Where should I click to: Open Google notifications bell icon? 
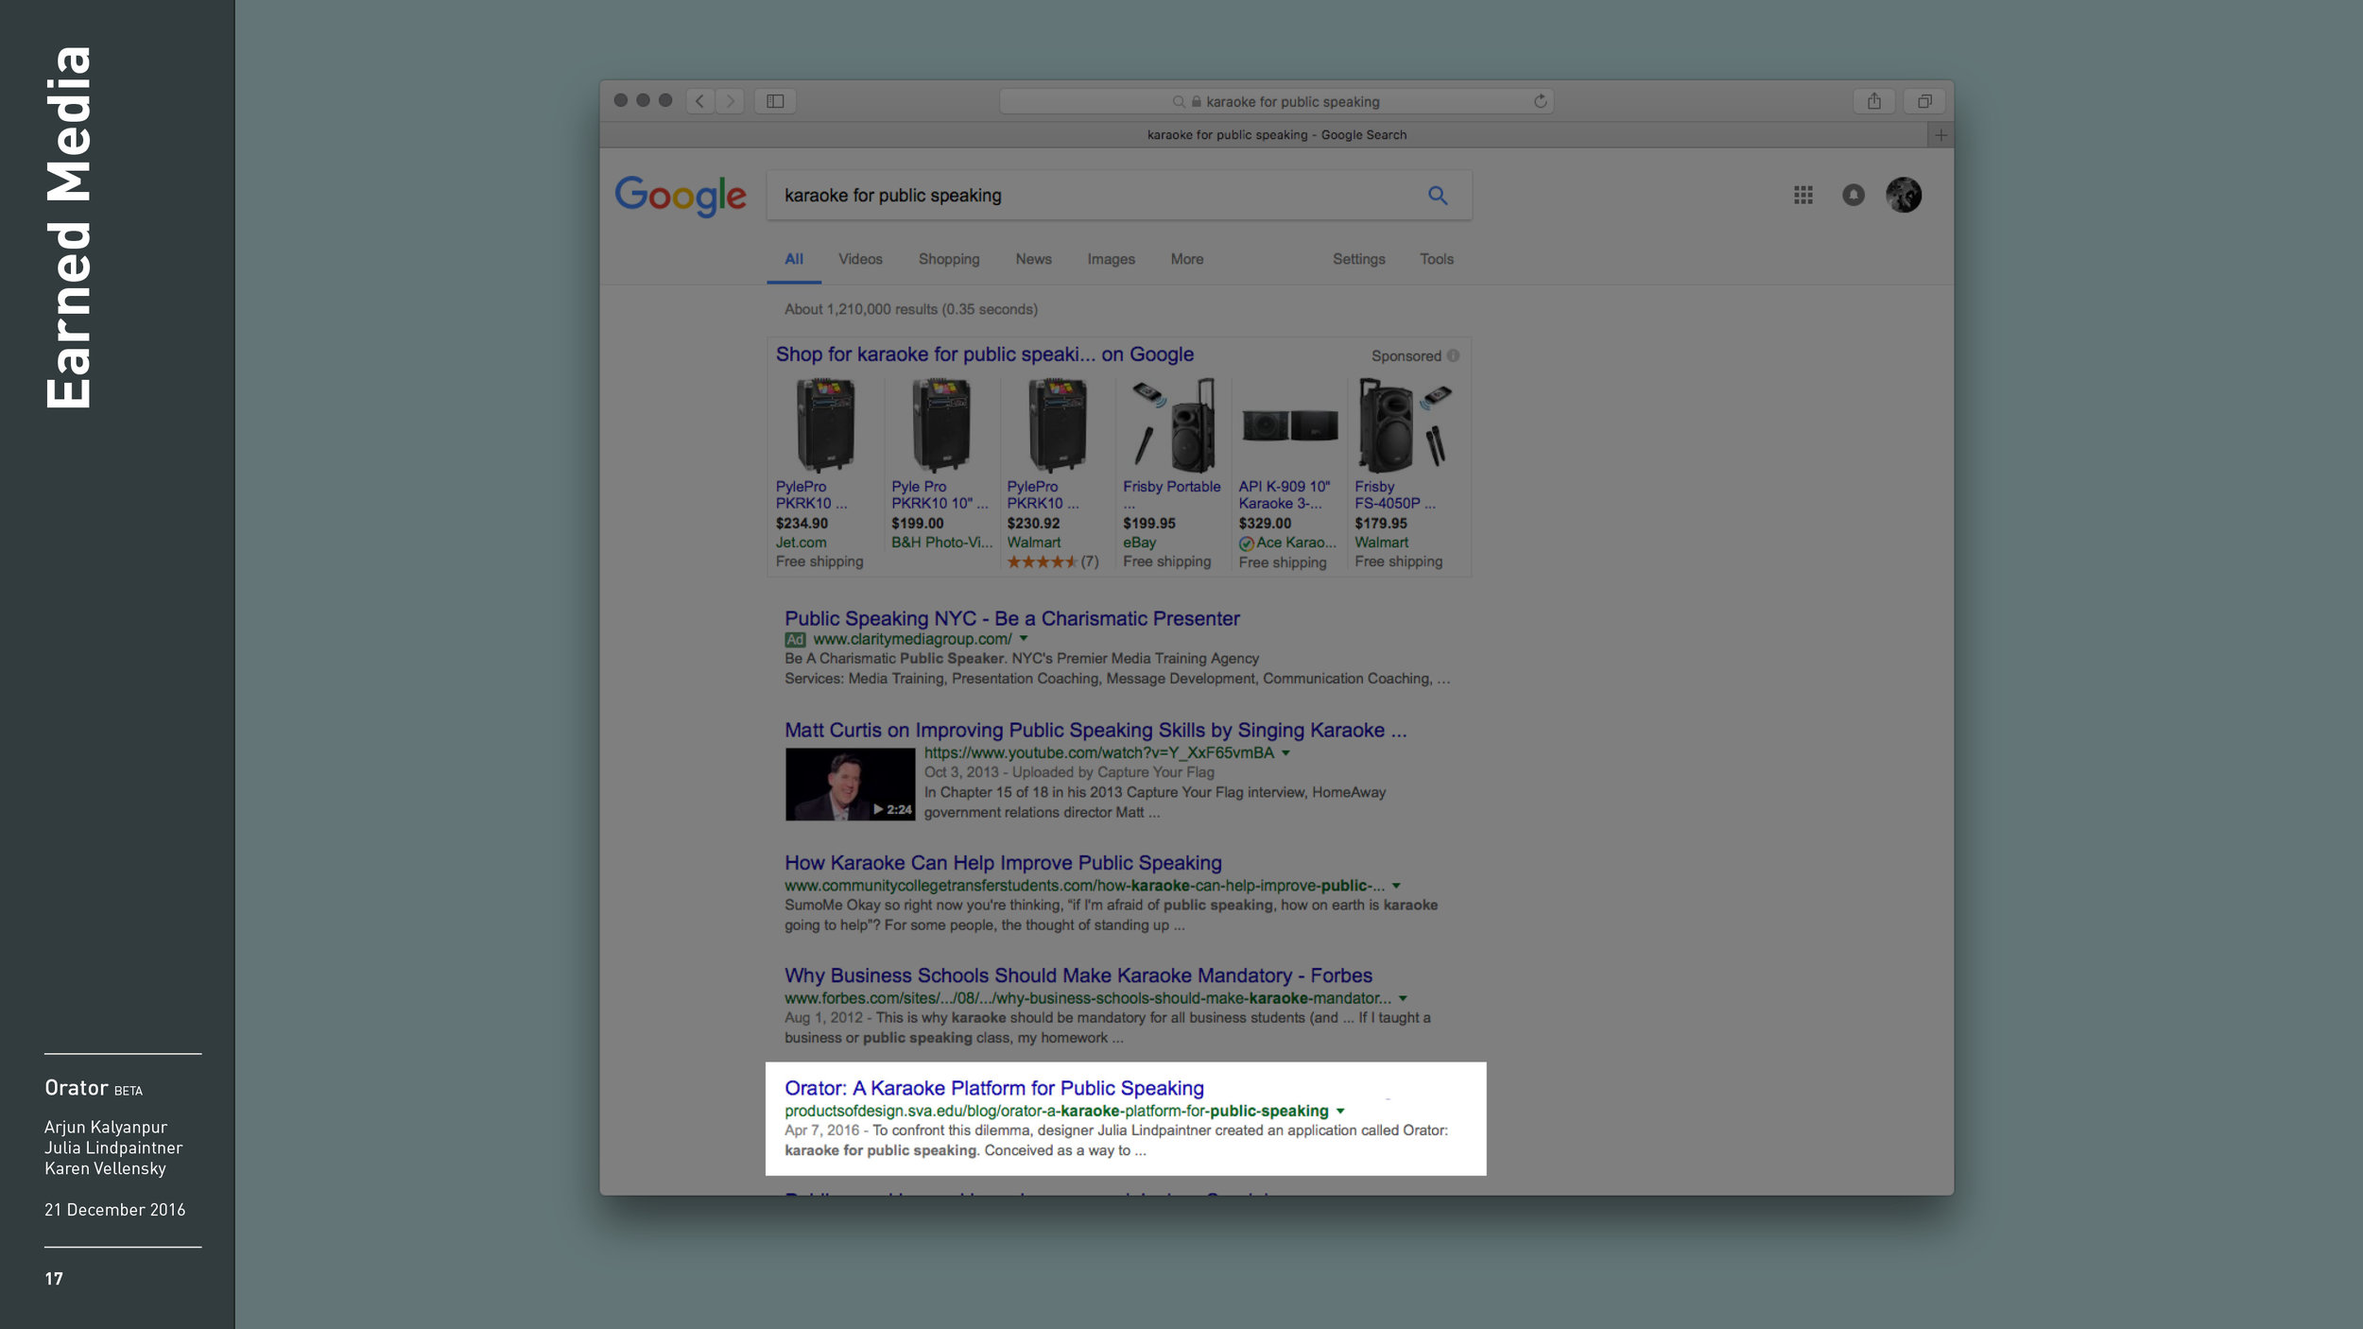point(1854,195)
